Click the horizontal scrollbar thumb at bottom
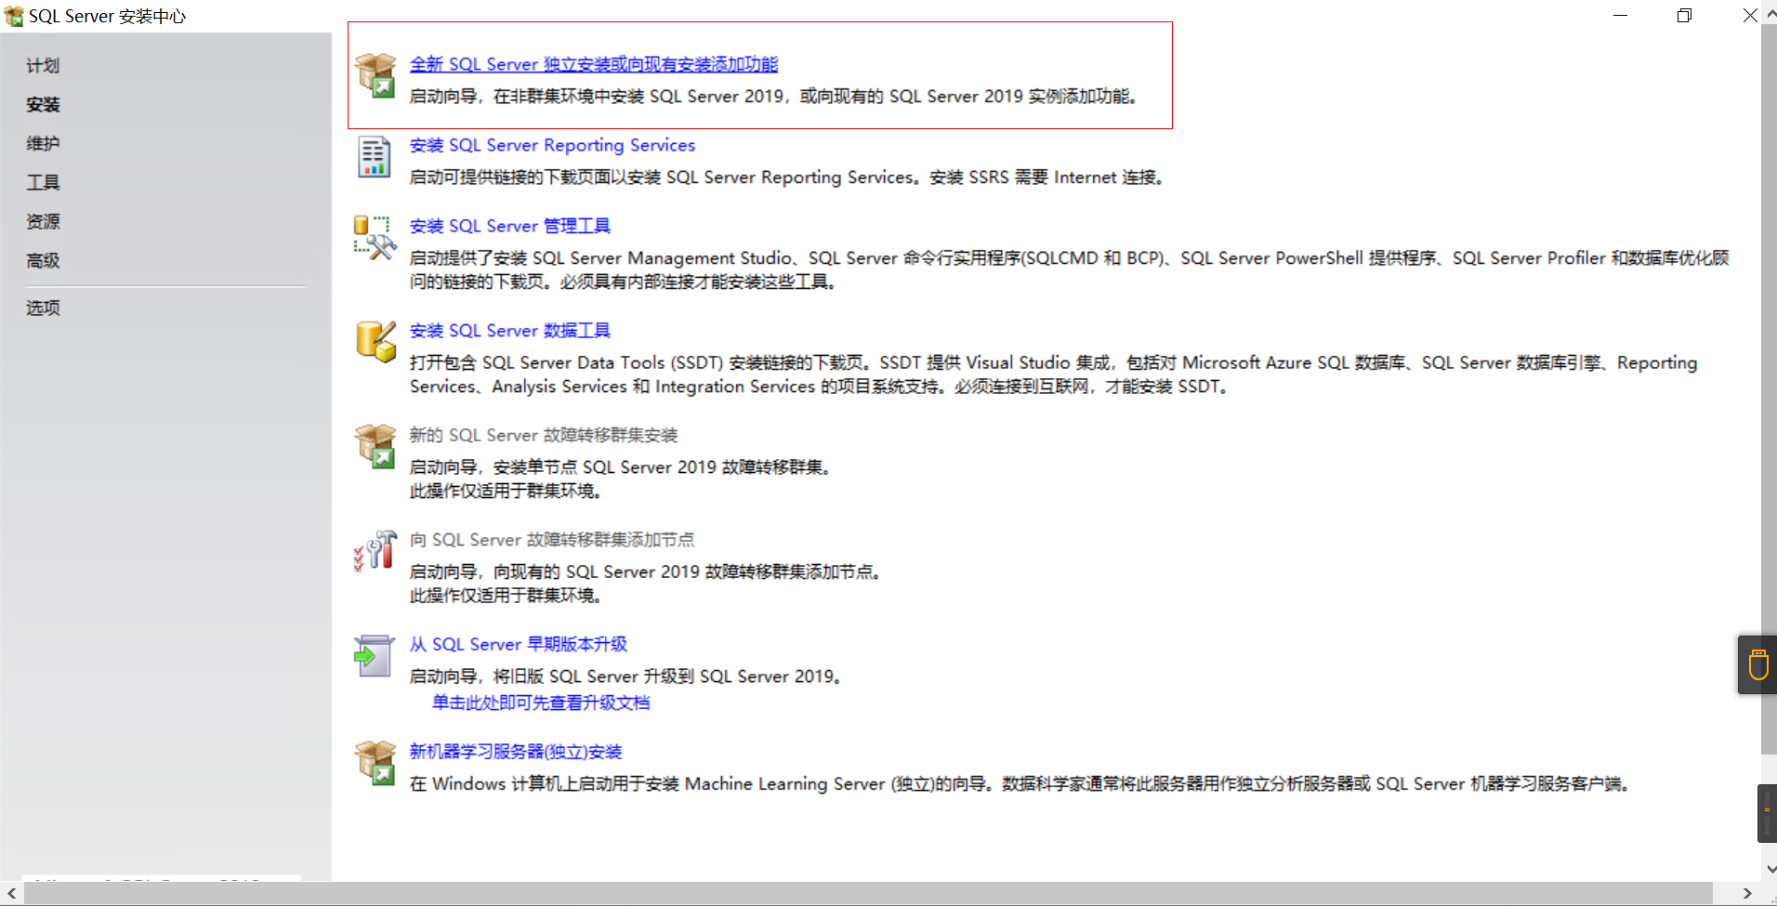This screenshot has width=1777, height=906. click(x=868, y=893)
